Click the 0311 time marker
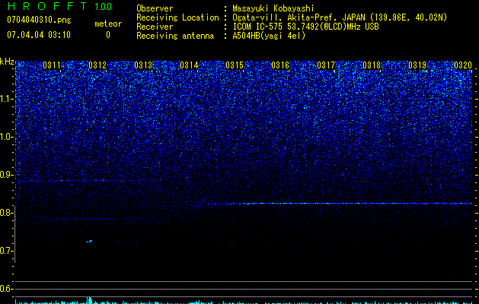This screenshot has height=304, width=479. (x=52, y=65)
